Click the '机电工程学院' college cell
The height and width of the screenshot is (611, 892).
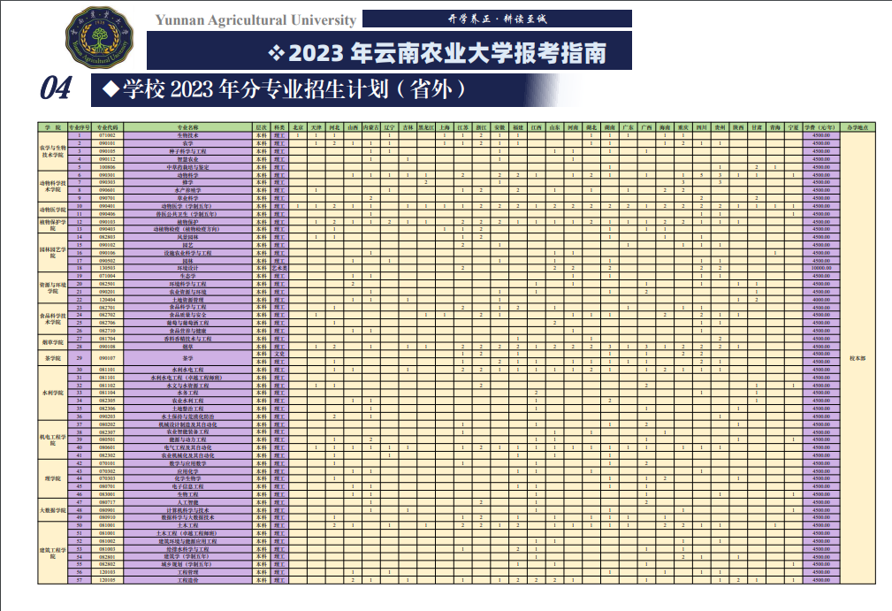pos(52,439)
